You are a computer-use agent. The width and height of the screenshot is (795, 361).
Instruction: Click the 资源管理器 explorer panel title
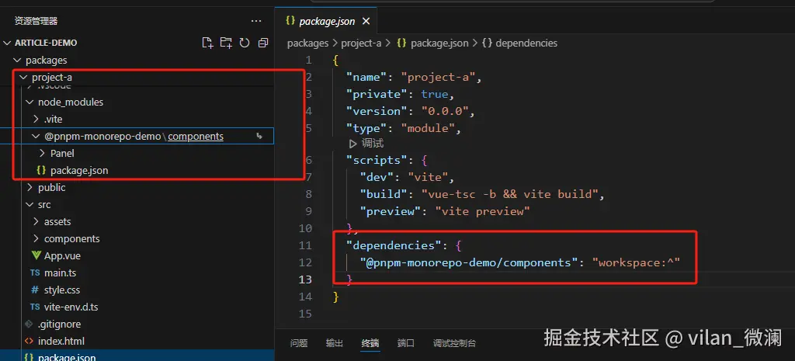click(x=36, y=21)
